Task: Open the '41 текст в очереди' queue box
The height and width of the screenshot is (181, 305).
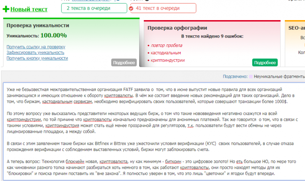Action: [x=163, y=8]
